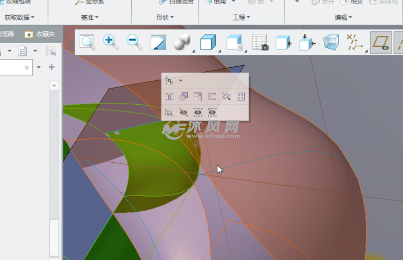Click the Pattern tool with four dots
Image resolution: width=403 pixels, height=260 pixels.
coord(241,97)
